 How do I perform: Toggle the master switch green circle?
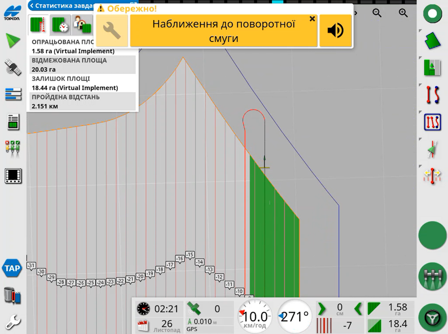pyautogui.click(x=432, y=235)
